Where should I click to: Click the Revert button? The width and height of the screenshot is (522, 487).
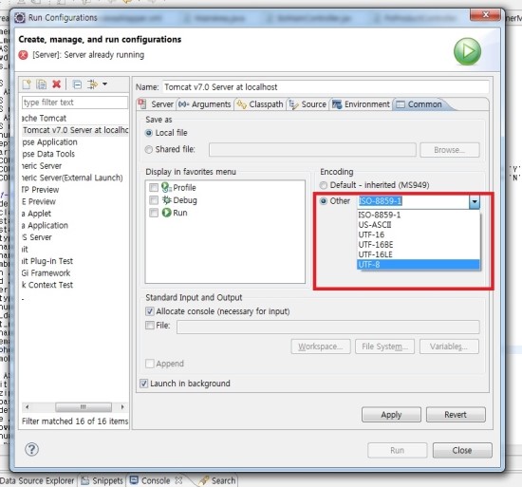click(x=456, y=415)
